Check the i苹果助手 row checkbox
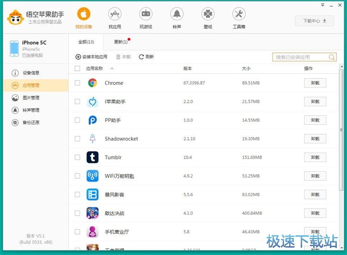This screenshot has height=255, width=347. (x=77, y=102)
